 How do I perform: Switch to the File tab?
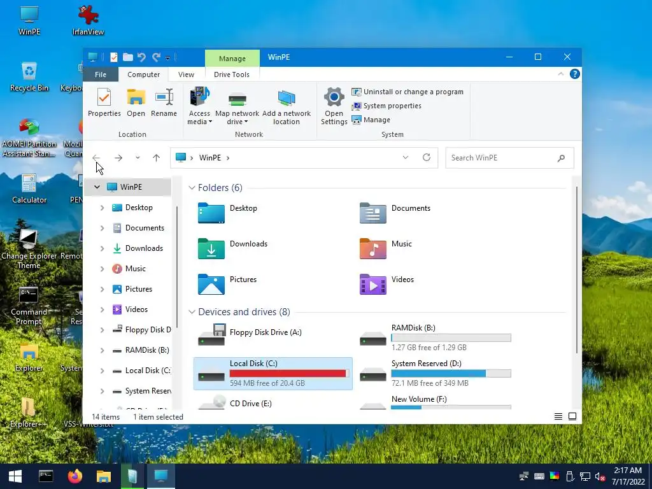101,74
